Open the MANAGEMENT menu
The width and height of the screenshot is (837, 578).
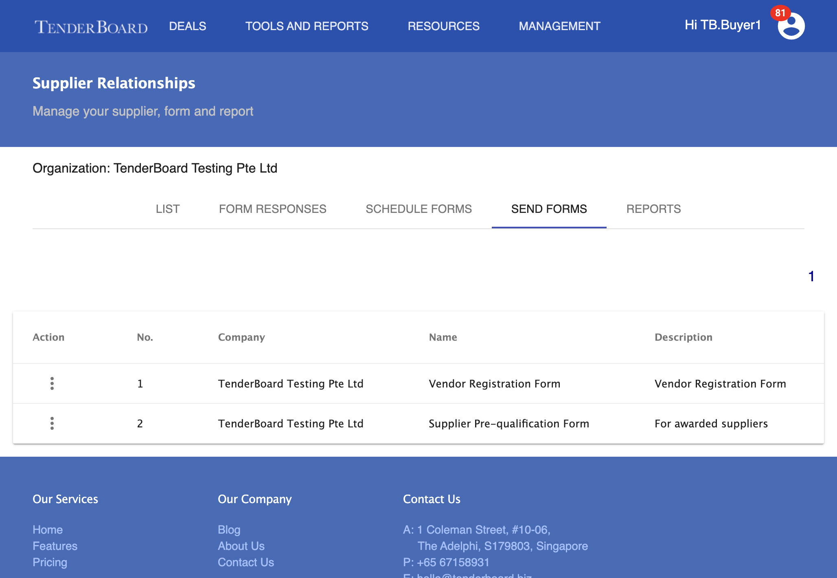(559, 26)
